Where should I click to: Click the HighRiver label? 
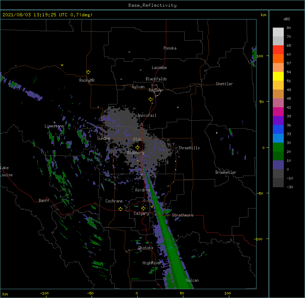click(152, 263)
